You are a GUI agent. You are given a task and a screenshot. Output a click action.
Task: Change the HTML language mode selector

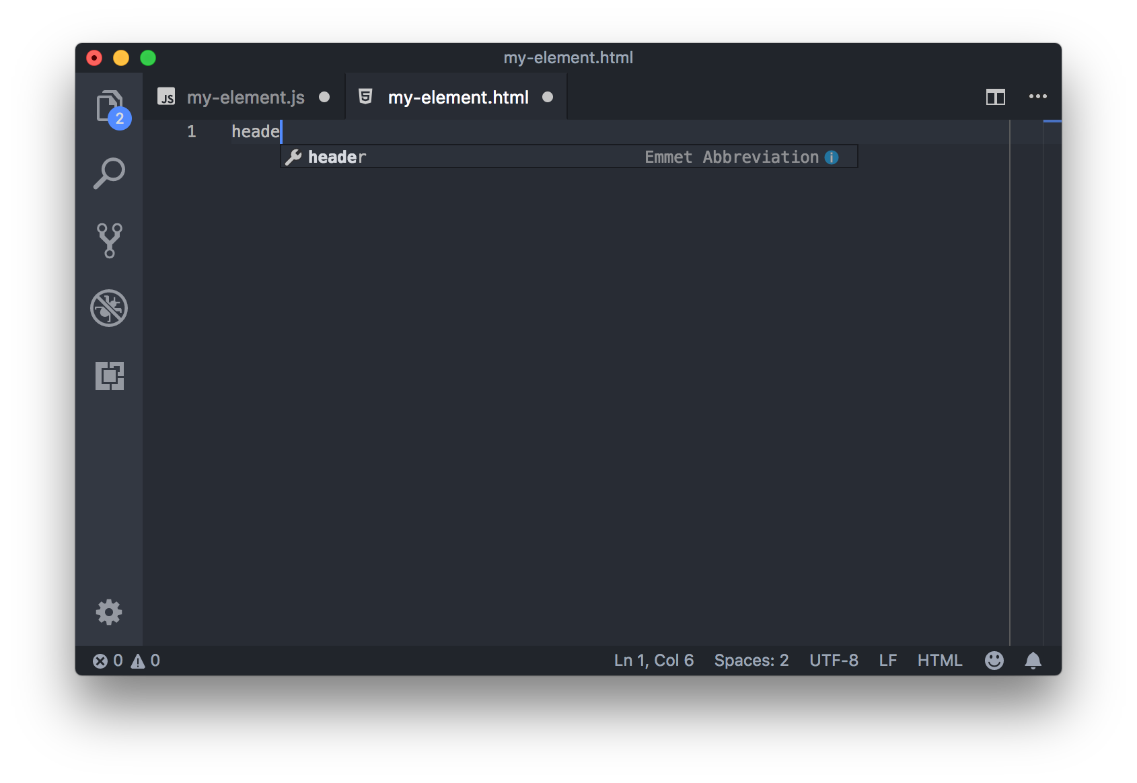coord(939,660)
